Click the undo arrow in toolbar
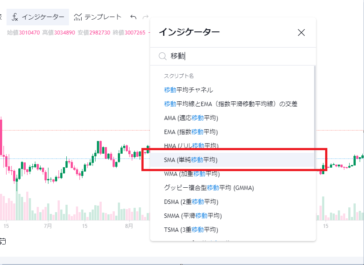Viewport: 364px width, 265px height. tap(134, 17)
